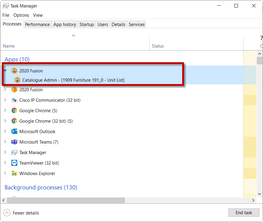Screen dimensions: 263x222
Task: Open the Startup tab
Action: tap(87, 25)
